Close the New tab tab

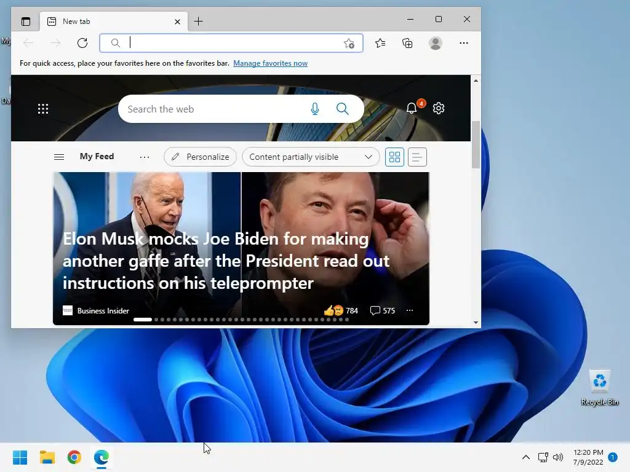click(177, 22)
